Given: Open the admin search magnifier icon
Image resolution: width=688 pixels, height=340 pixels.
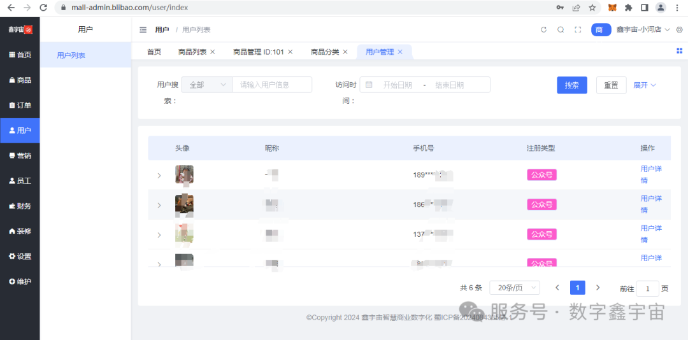Looking at the screenshot, I should point(561,30).
